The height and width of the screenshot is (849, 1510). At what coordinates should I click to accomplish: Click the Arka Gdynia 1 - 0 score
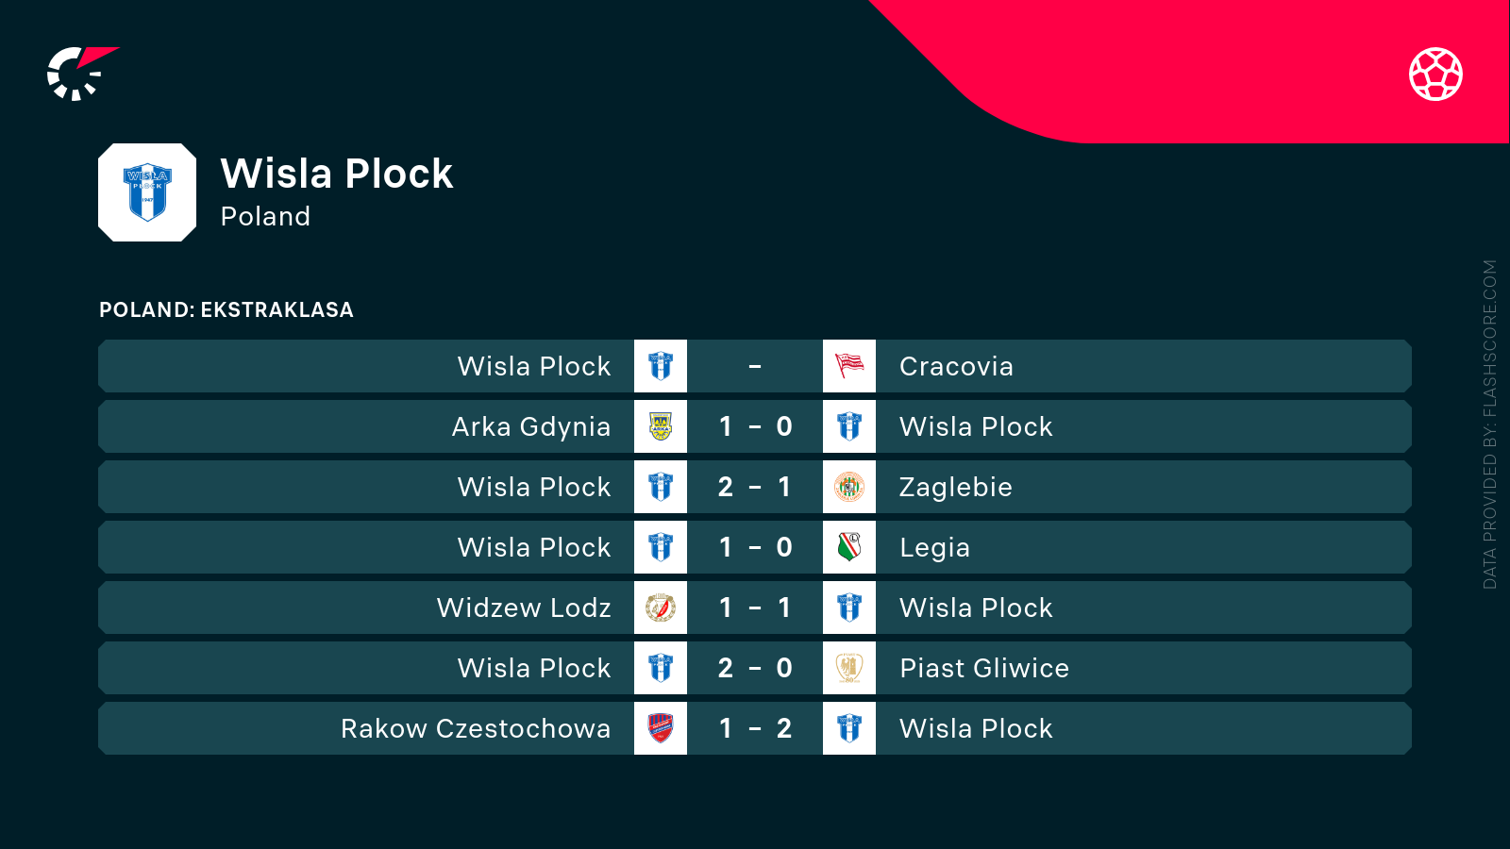click(x=755, y=426)
